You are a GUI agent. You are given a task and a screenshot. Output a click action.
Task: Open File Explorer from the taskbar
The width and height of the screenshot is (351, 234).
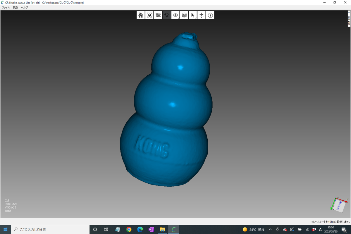point(162,230)
